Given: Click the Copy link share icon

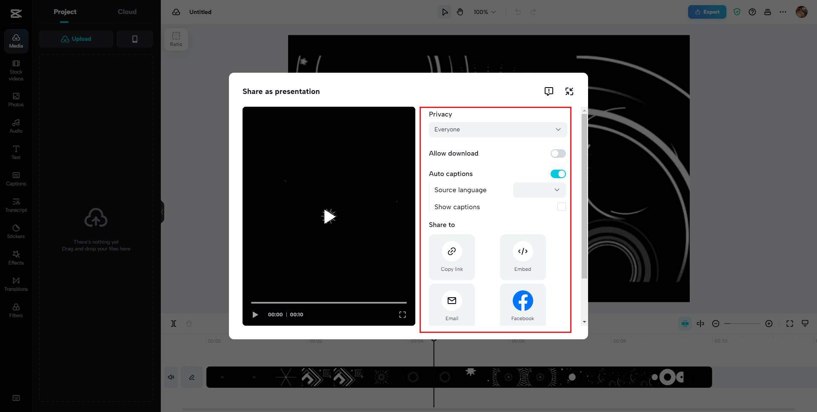Looking at the screenshot, I should pyautogui.click(x=451, y=251).
